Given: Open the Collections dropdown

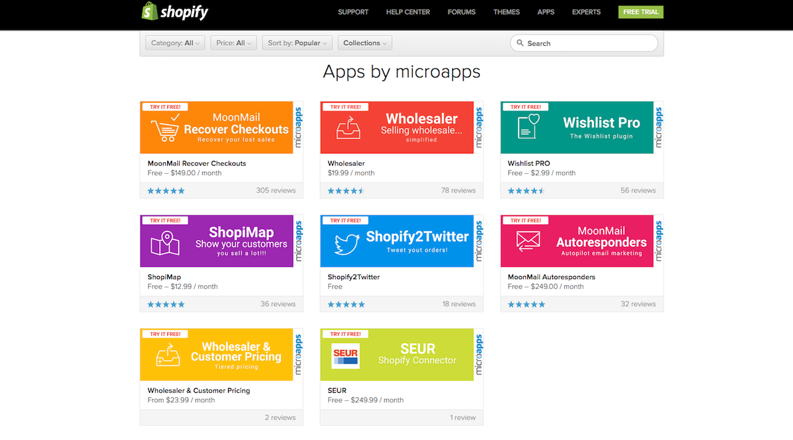Looking at the screenshot, I should click(x=364, y=43).
